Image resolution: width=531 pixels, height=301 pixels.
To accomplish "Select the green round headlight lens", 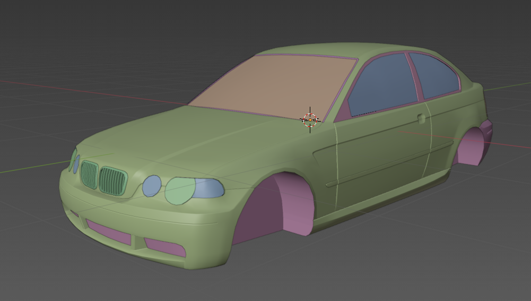I will (180, 191).
